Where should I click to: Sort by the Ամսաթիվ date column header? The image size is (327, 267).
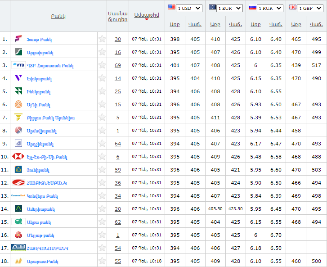click(x=146, y=15)
